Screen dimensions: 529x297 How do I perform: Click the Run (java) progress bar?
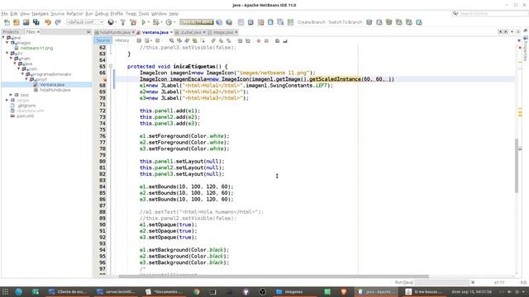point(442,282)
